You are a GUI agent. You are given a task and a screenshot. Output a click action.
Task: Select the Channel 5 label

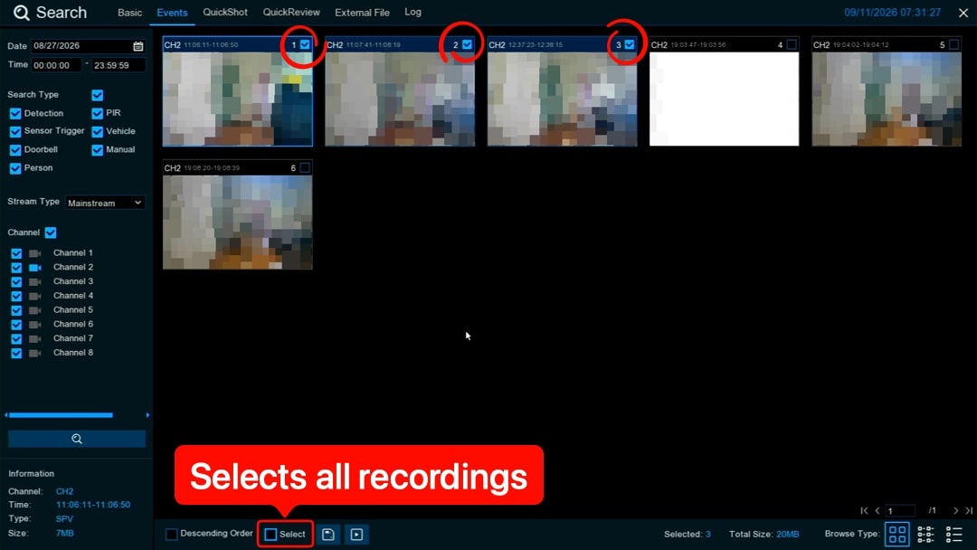pyautogui.click(x=73, y=309)
